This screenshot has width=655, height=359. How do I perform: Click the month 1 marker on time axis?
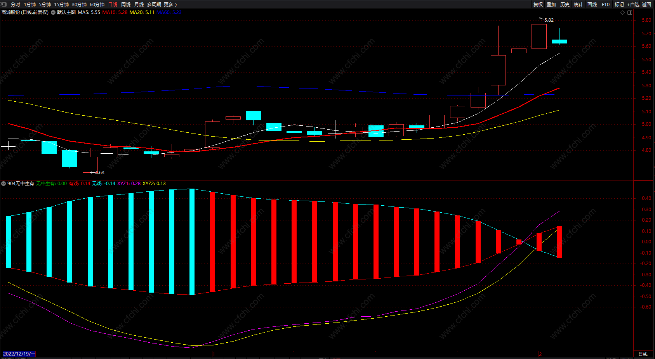tap(214, 354)
